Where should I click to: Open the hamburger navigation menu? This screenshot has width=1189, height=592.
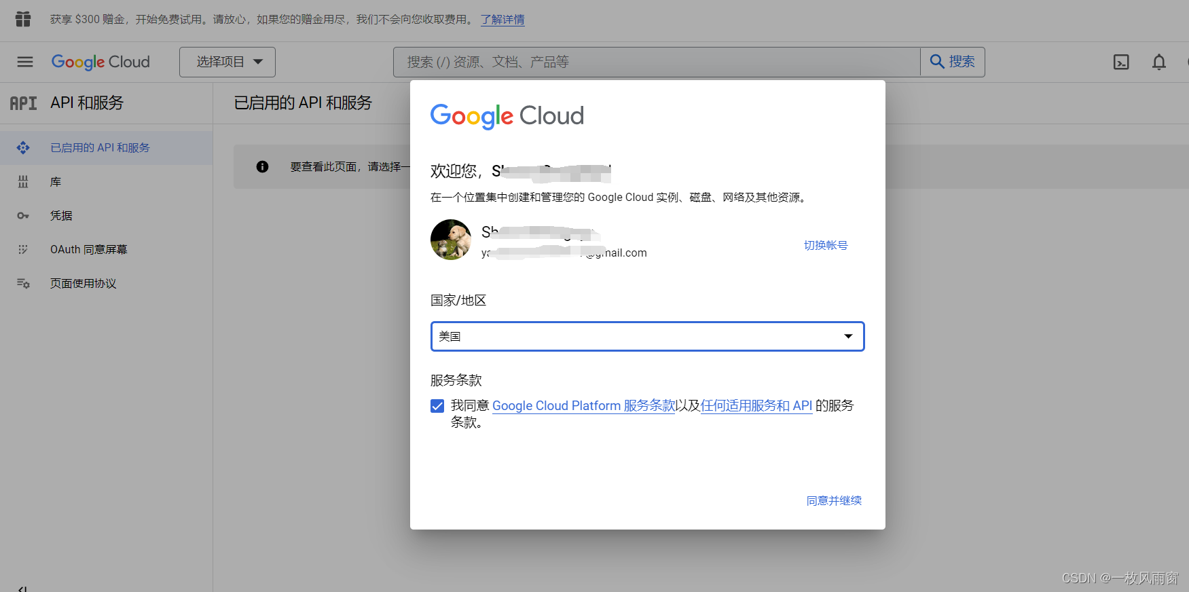click(25, 62)
